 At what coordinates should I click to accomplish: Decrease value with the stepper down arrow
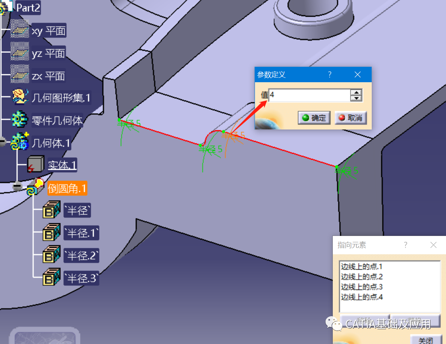(356, 98)
